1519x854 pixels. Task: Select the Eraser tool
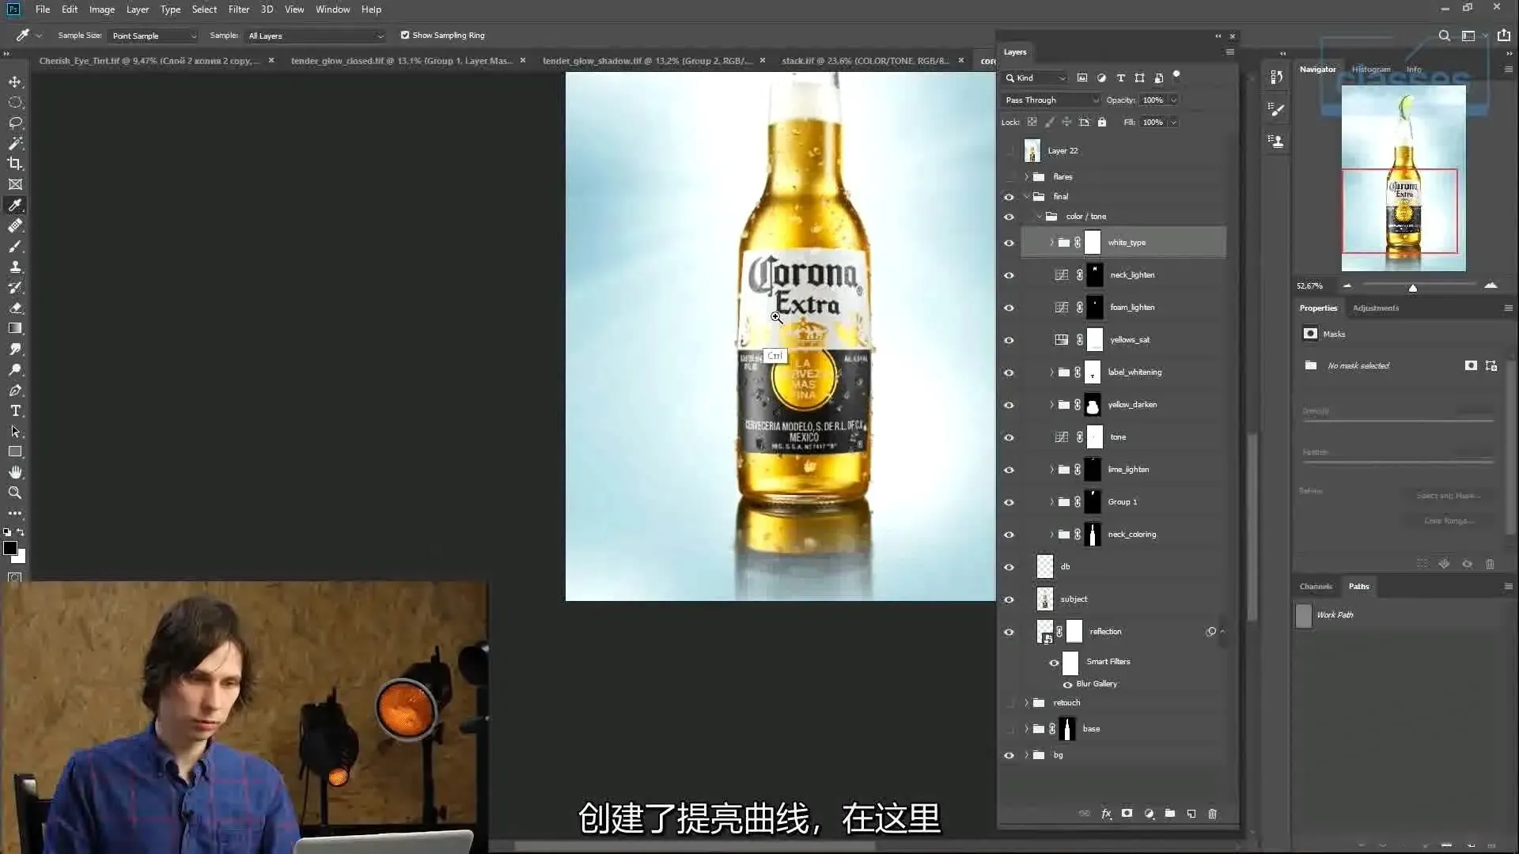tap(15, 308)
